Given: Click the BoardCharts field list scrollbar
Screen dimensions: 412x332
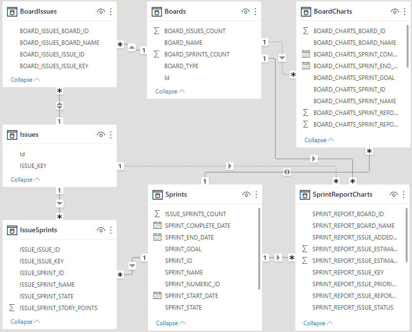Looking at the screenshot, I should pos(408,46).
